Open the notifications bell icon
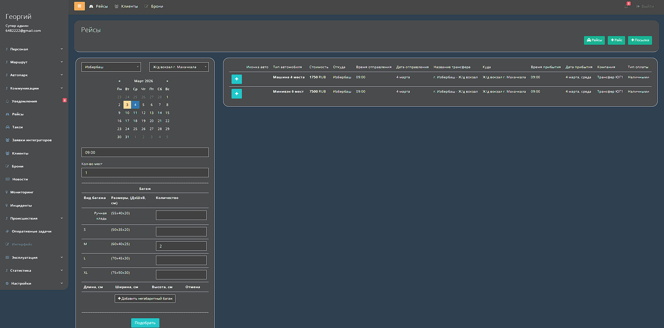Image resolution: width=664 pixels, height=328 pixels. 626,6
